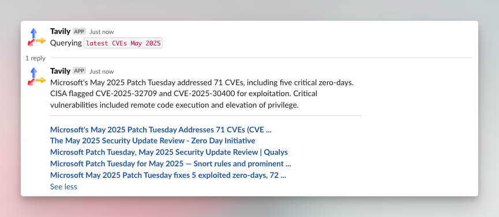
Task: Open the Qualys Patch Tuesday review link
Action: tap(169, 152)
